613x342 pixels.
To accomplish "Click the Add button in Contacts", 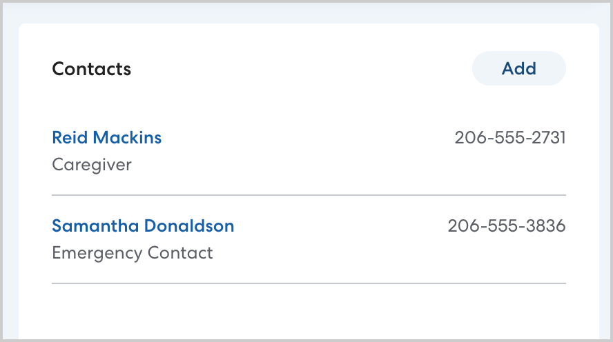I will click(x=518, y=69).
